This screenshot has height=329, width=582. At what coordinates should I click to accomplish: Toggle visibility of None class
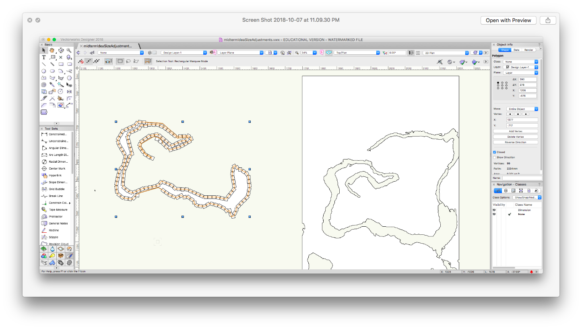494,214
